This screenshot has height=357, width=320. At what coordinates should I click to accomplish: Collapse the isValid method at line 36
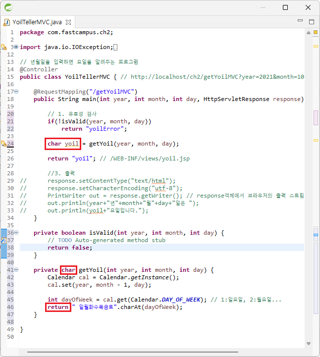coord(16,233)
